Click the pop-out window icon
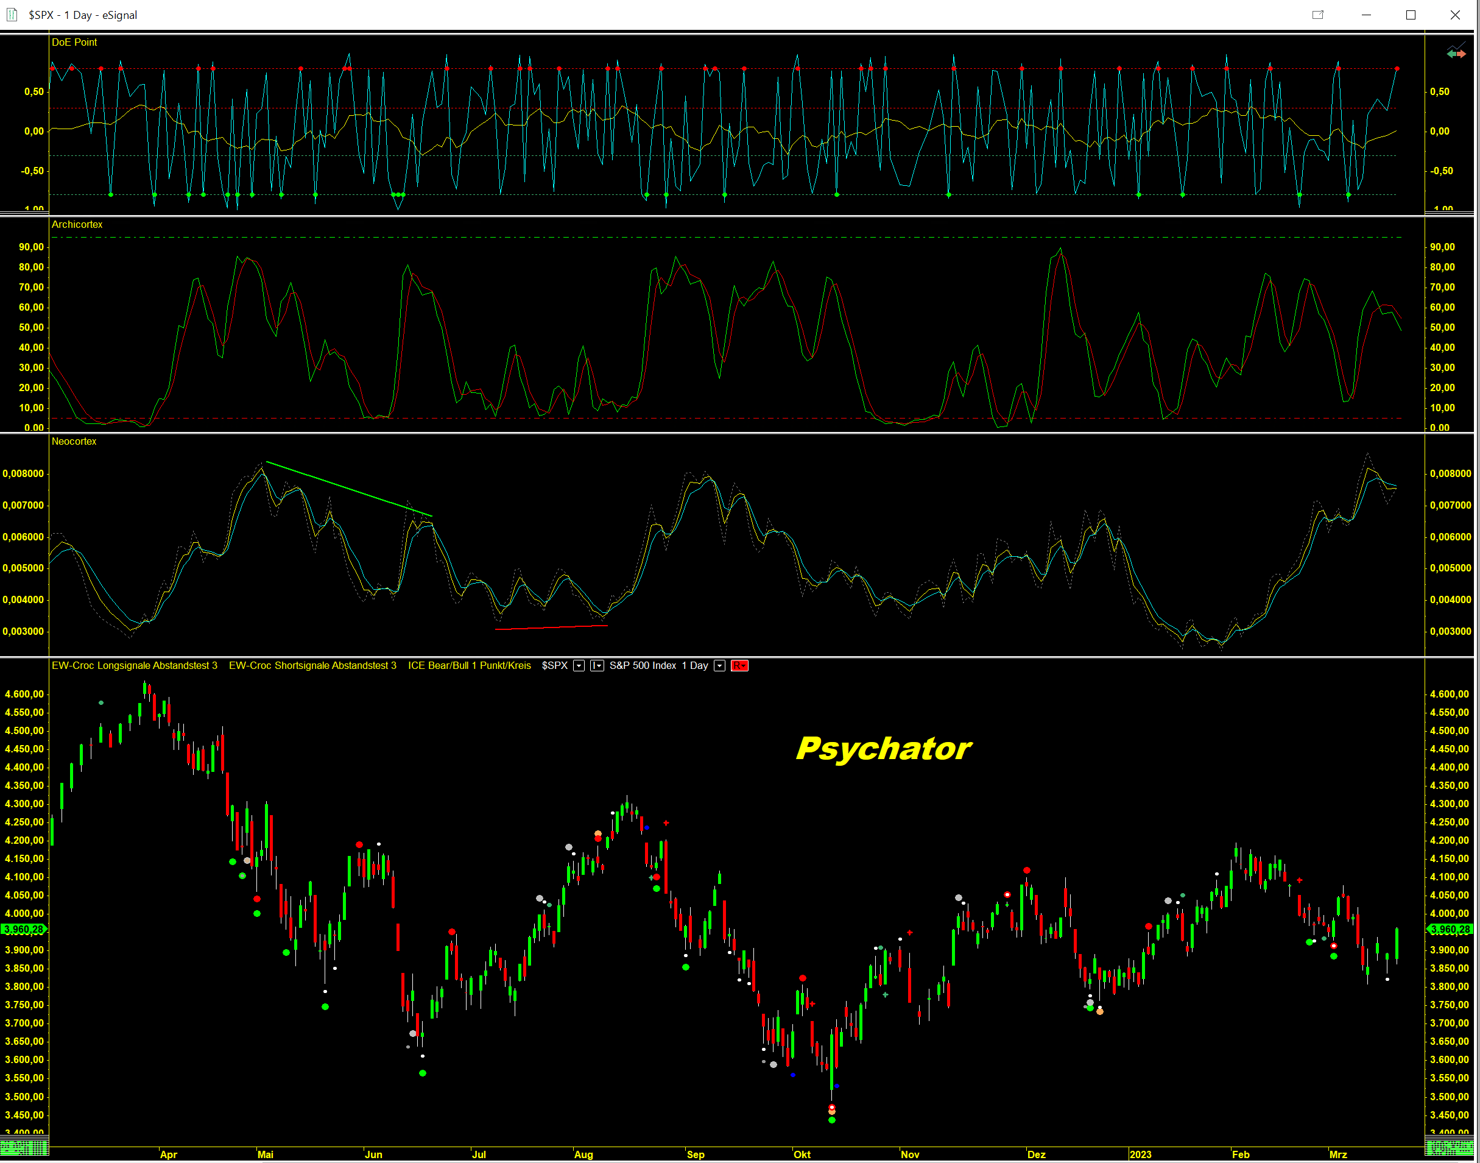Viewport: 1480px width, 1163px height. pyautogui.click(x=1317, y=15)
